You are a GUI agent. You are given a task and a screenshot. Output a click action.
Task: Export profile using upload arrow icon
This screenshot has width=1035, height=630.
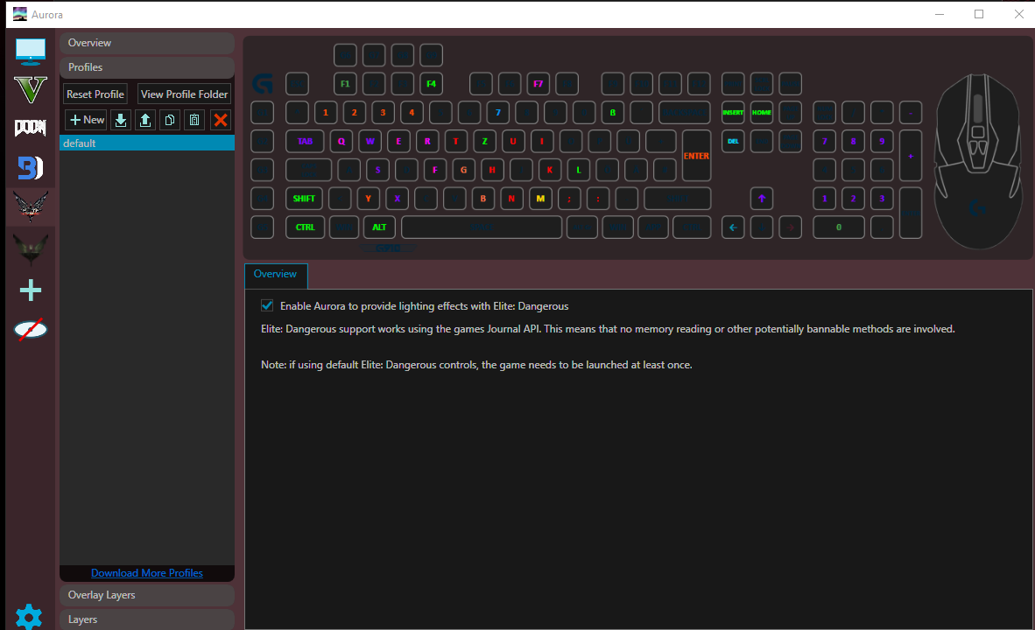click(x=145, y=120)
